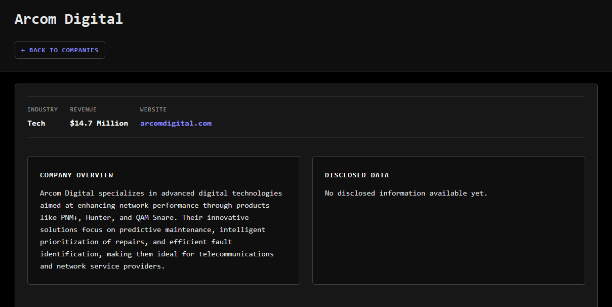This screenshot has width=612, height=307.
Task: Click the 'No disclosed information available yet' text
Action: pyautogui.click(x=405, y=193)
